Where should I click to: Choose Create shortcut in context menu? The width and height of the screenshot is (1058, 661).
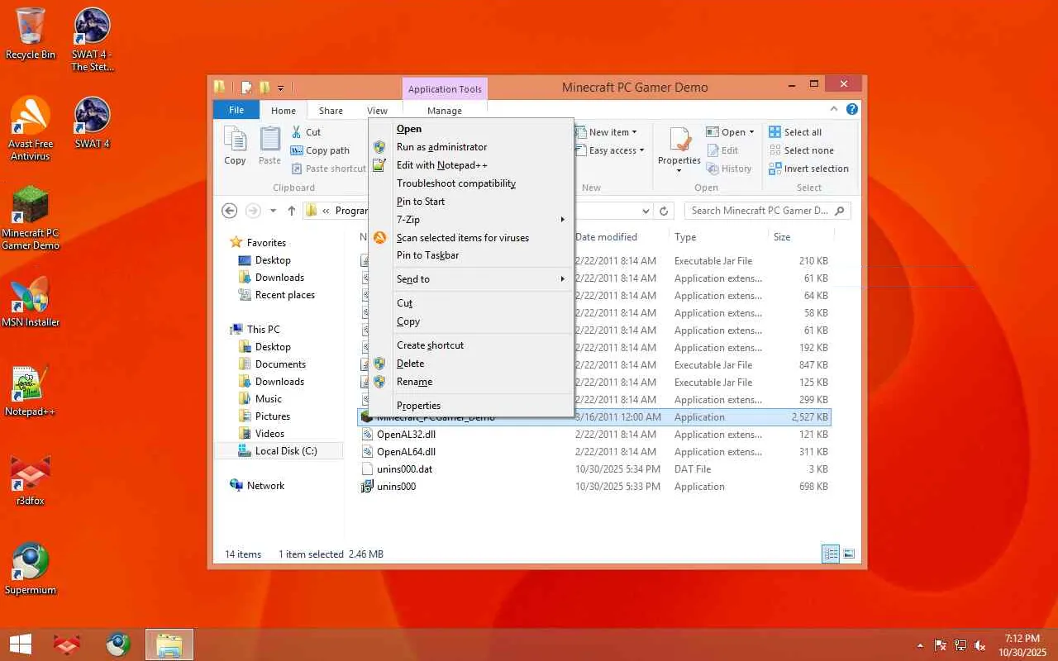(471, 345)
